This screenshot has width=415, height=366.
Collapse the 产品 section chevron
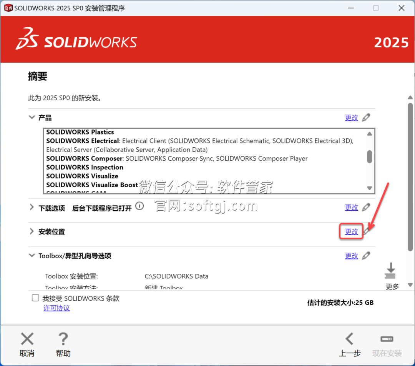pyautogui.click(x=32, y=117)
